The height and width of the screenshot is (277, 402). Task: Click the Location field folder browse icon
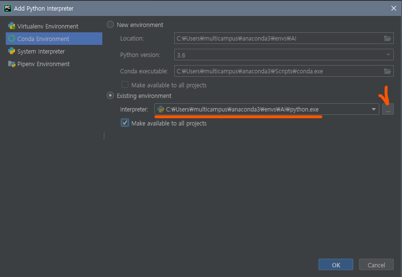point(387,39)
